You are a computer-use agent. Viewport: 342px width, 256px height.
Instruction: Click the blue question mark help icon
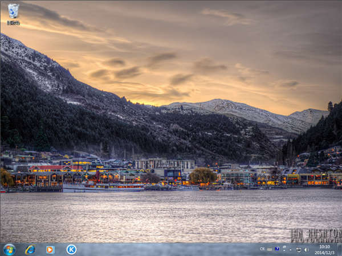pos(277,249)
